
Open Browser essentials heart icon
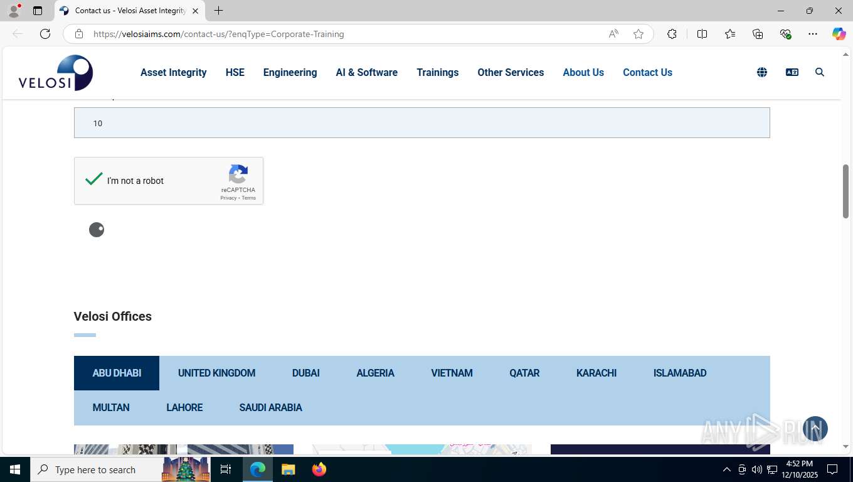tap(785, 34)
